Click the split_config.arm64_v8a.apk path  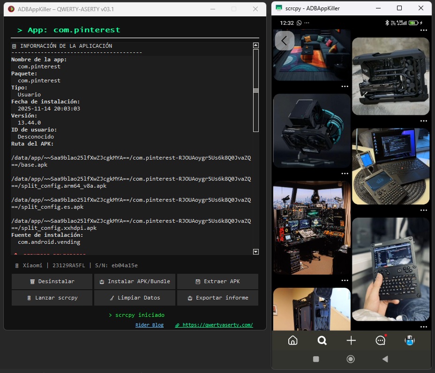pyautogui.click(x=131, y=182)
